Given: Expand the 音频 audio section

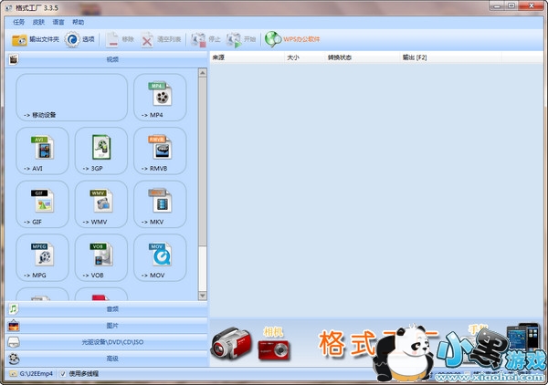Looking at the screenshot, I should [x=111, y=309].
